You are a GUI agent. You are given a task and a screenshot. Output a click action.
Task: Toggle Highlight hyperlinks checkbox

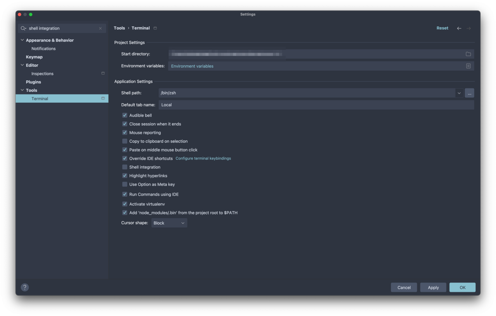pos(124,176)
